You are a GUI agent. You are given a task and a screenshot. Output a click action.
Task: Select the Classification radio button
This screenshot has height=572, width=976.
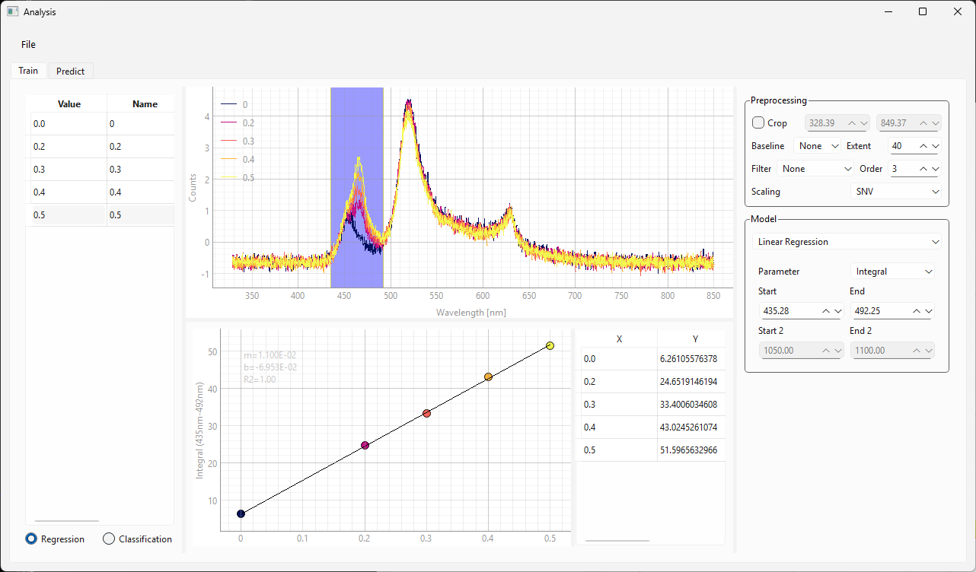tap(109, 539)
